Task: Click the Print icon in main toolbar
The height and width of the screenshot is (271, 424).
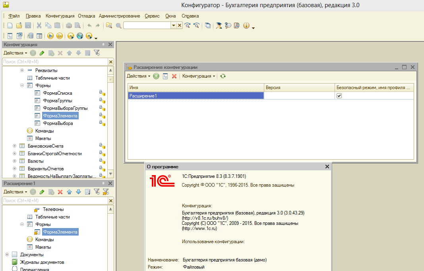Action: [x=69, y=25]
